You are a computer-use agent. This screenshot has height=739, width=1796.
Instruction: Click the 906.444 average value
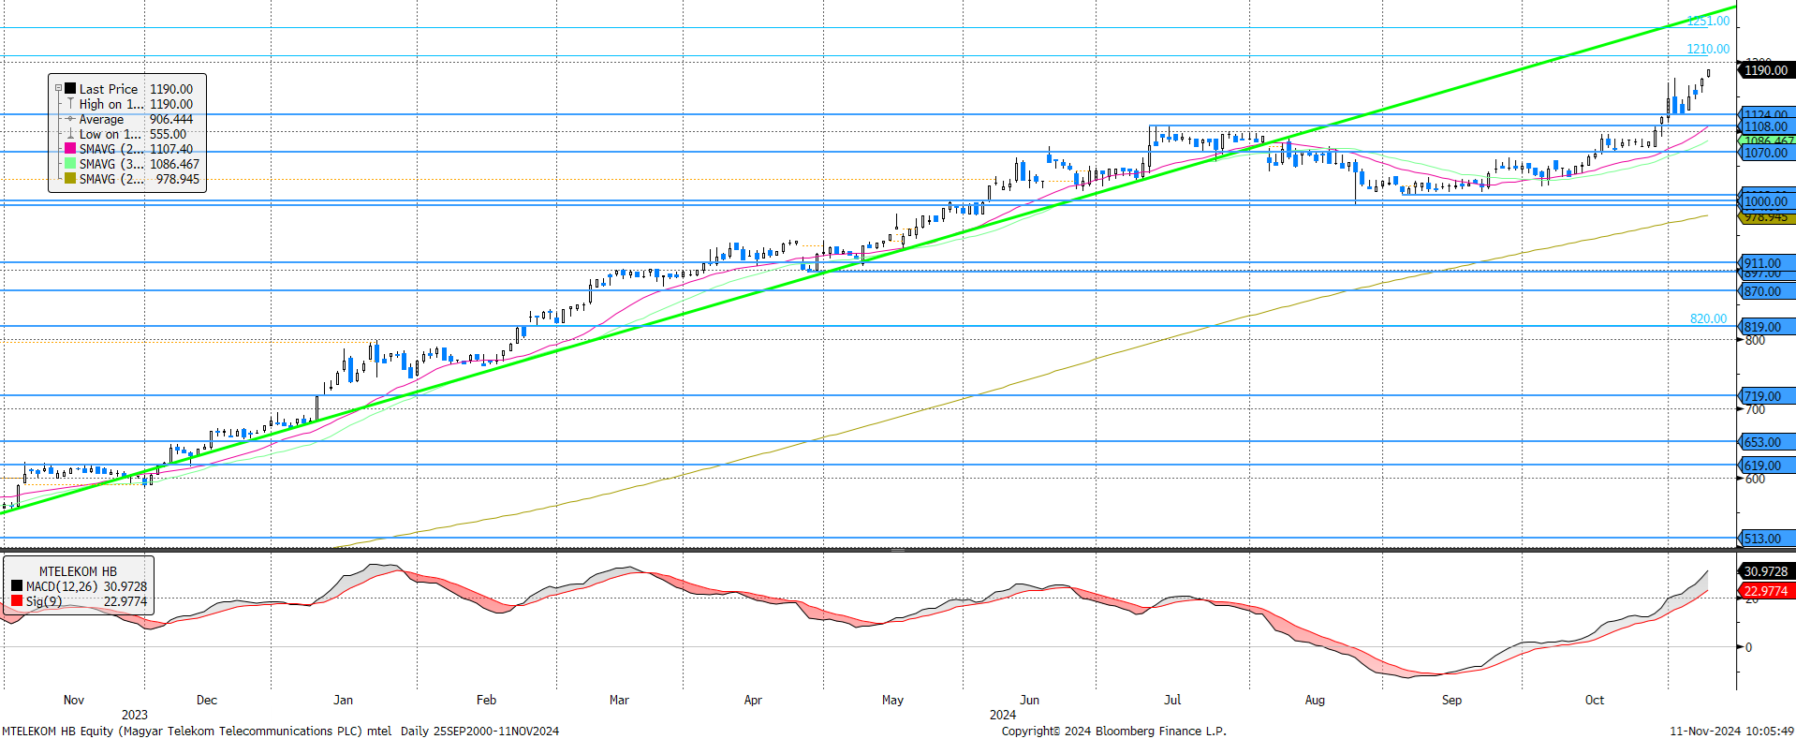coord(171,119)
